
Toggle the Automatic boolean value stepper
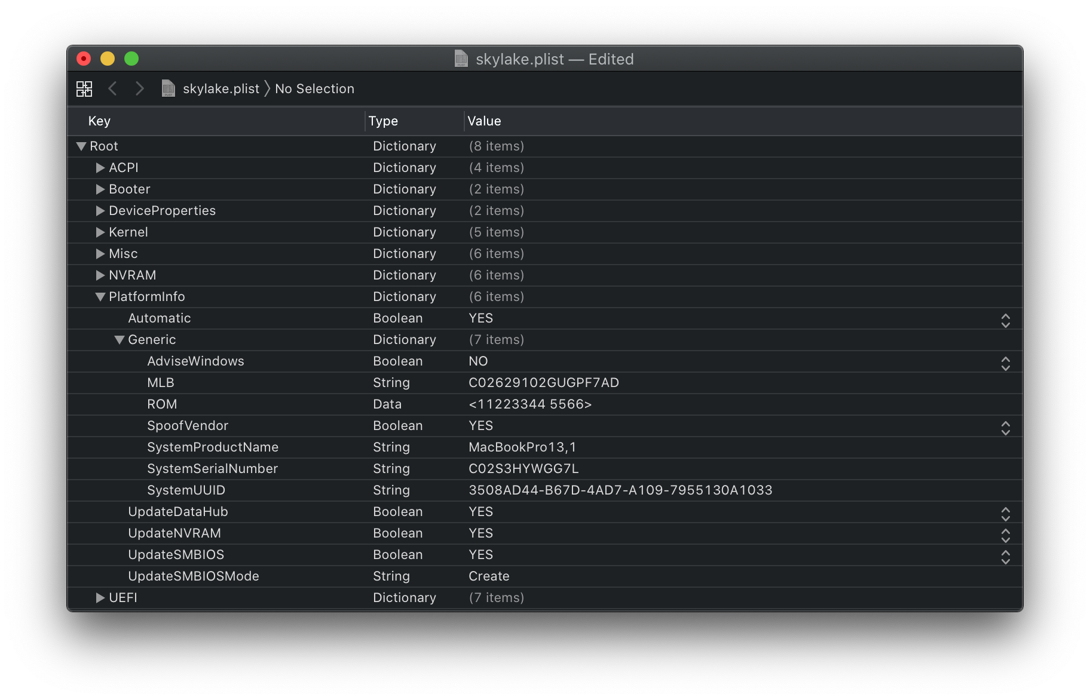(1005, 321)
